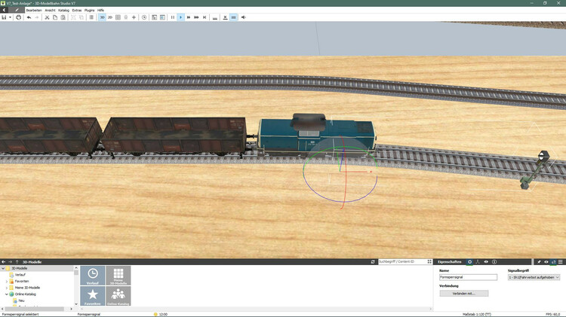This screenshot has width=566, height=317.
Task: Click the paste clipboard icon
Action: tap(63, 17)
